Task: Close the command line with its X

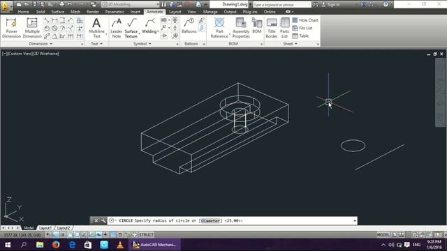Action: tap(96, 220)
